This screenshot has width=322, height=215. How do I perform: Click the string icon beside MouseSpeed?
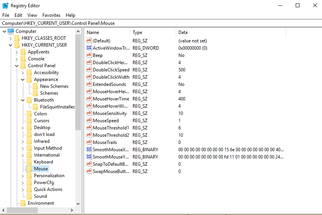[89, 120]
